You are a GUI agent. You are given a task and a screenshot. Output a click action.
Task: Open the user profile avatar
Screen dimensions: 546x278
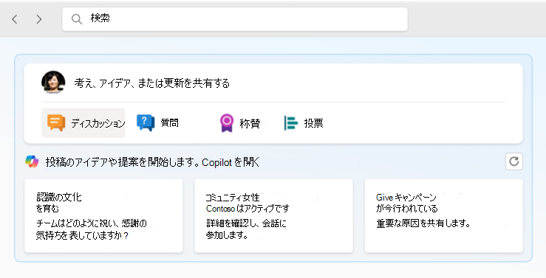pos(53,83)
